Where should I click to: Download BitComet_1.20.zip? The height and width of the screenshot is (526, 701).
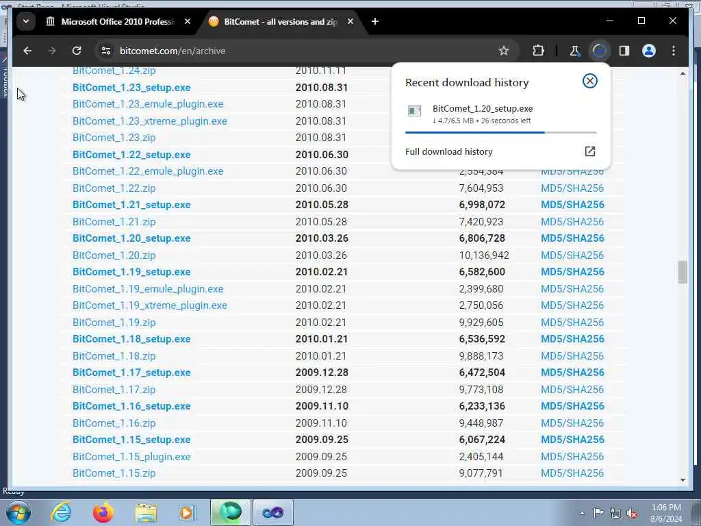coord(114,255)
